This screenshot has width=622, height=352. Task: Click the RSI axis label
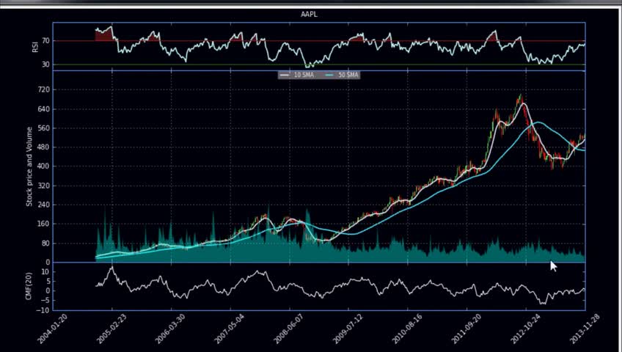pos(34,47)
